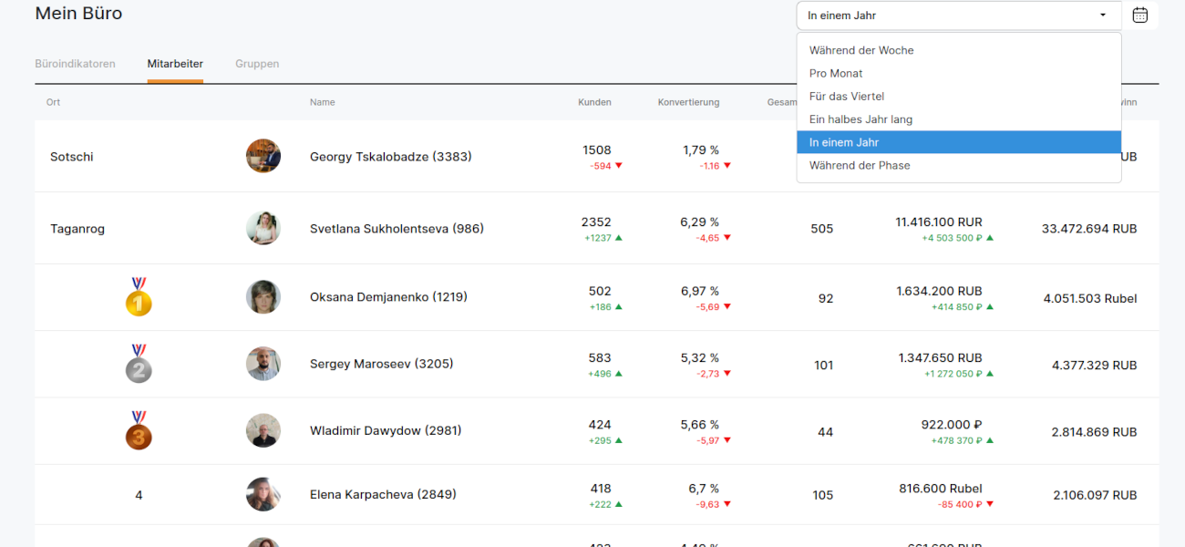Click Wladimir Dawydow's profile photo
This screenshot has width=1185, height=547.
(263, 430)
